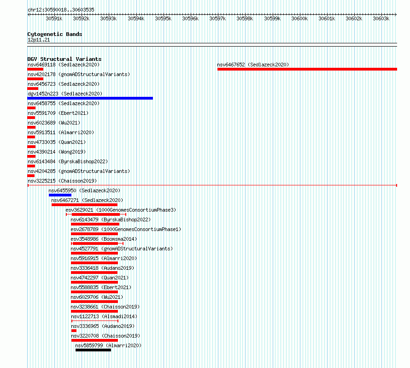Click the nsv4733035 (Quan2021) label
410x368 pixels.
point(57,142)
